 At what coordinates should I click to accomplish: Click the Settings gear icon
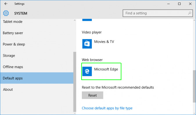[6, 13]
